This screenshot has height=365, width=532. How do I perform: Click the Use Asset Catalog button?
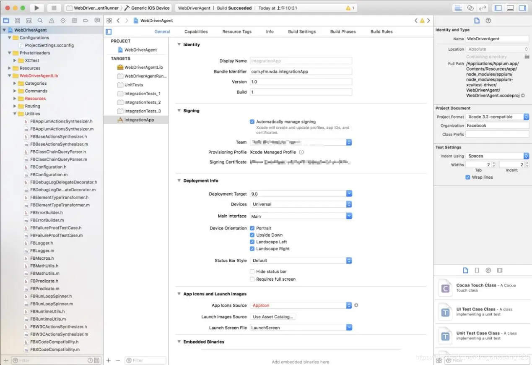(x=273, y=317)
